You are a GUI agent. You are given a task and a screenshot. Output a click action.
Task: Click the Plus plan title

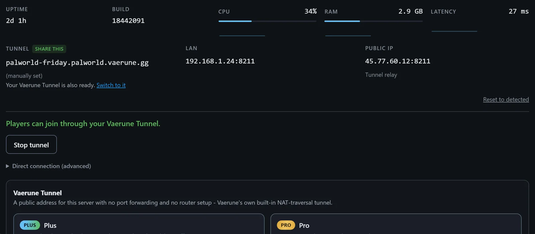click(50, 225)
